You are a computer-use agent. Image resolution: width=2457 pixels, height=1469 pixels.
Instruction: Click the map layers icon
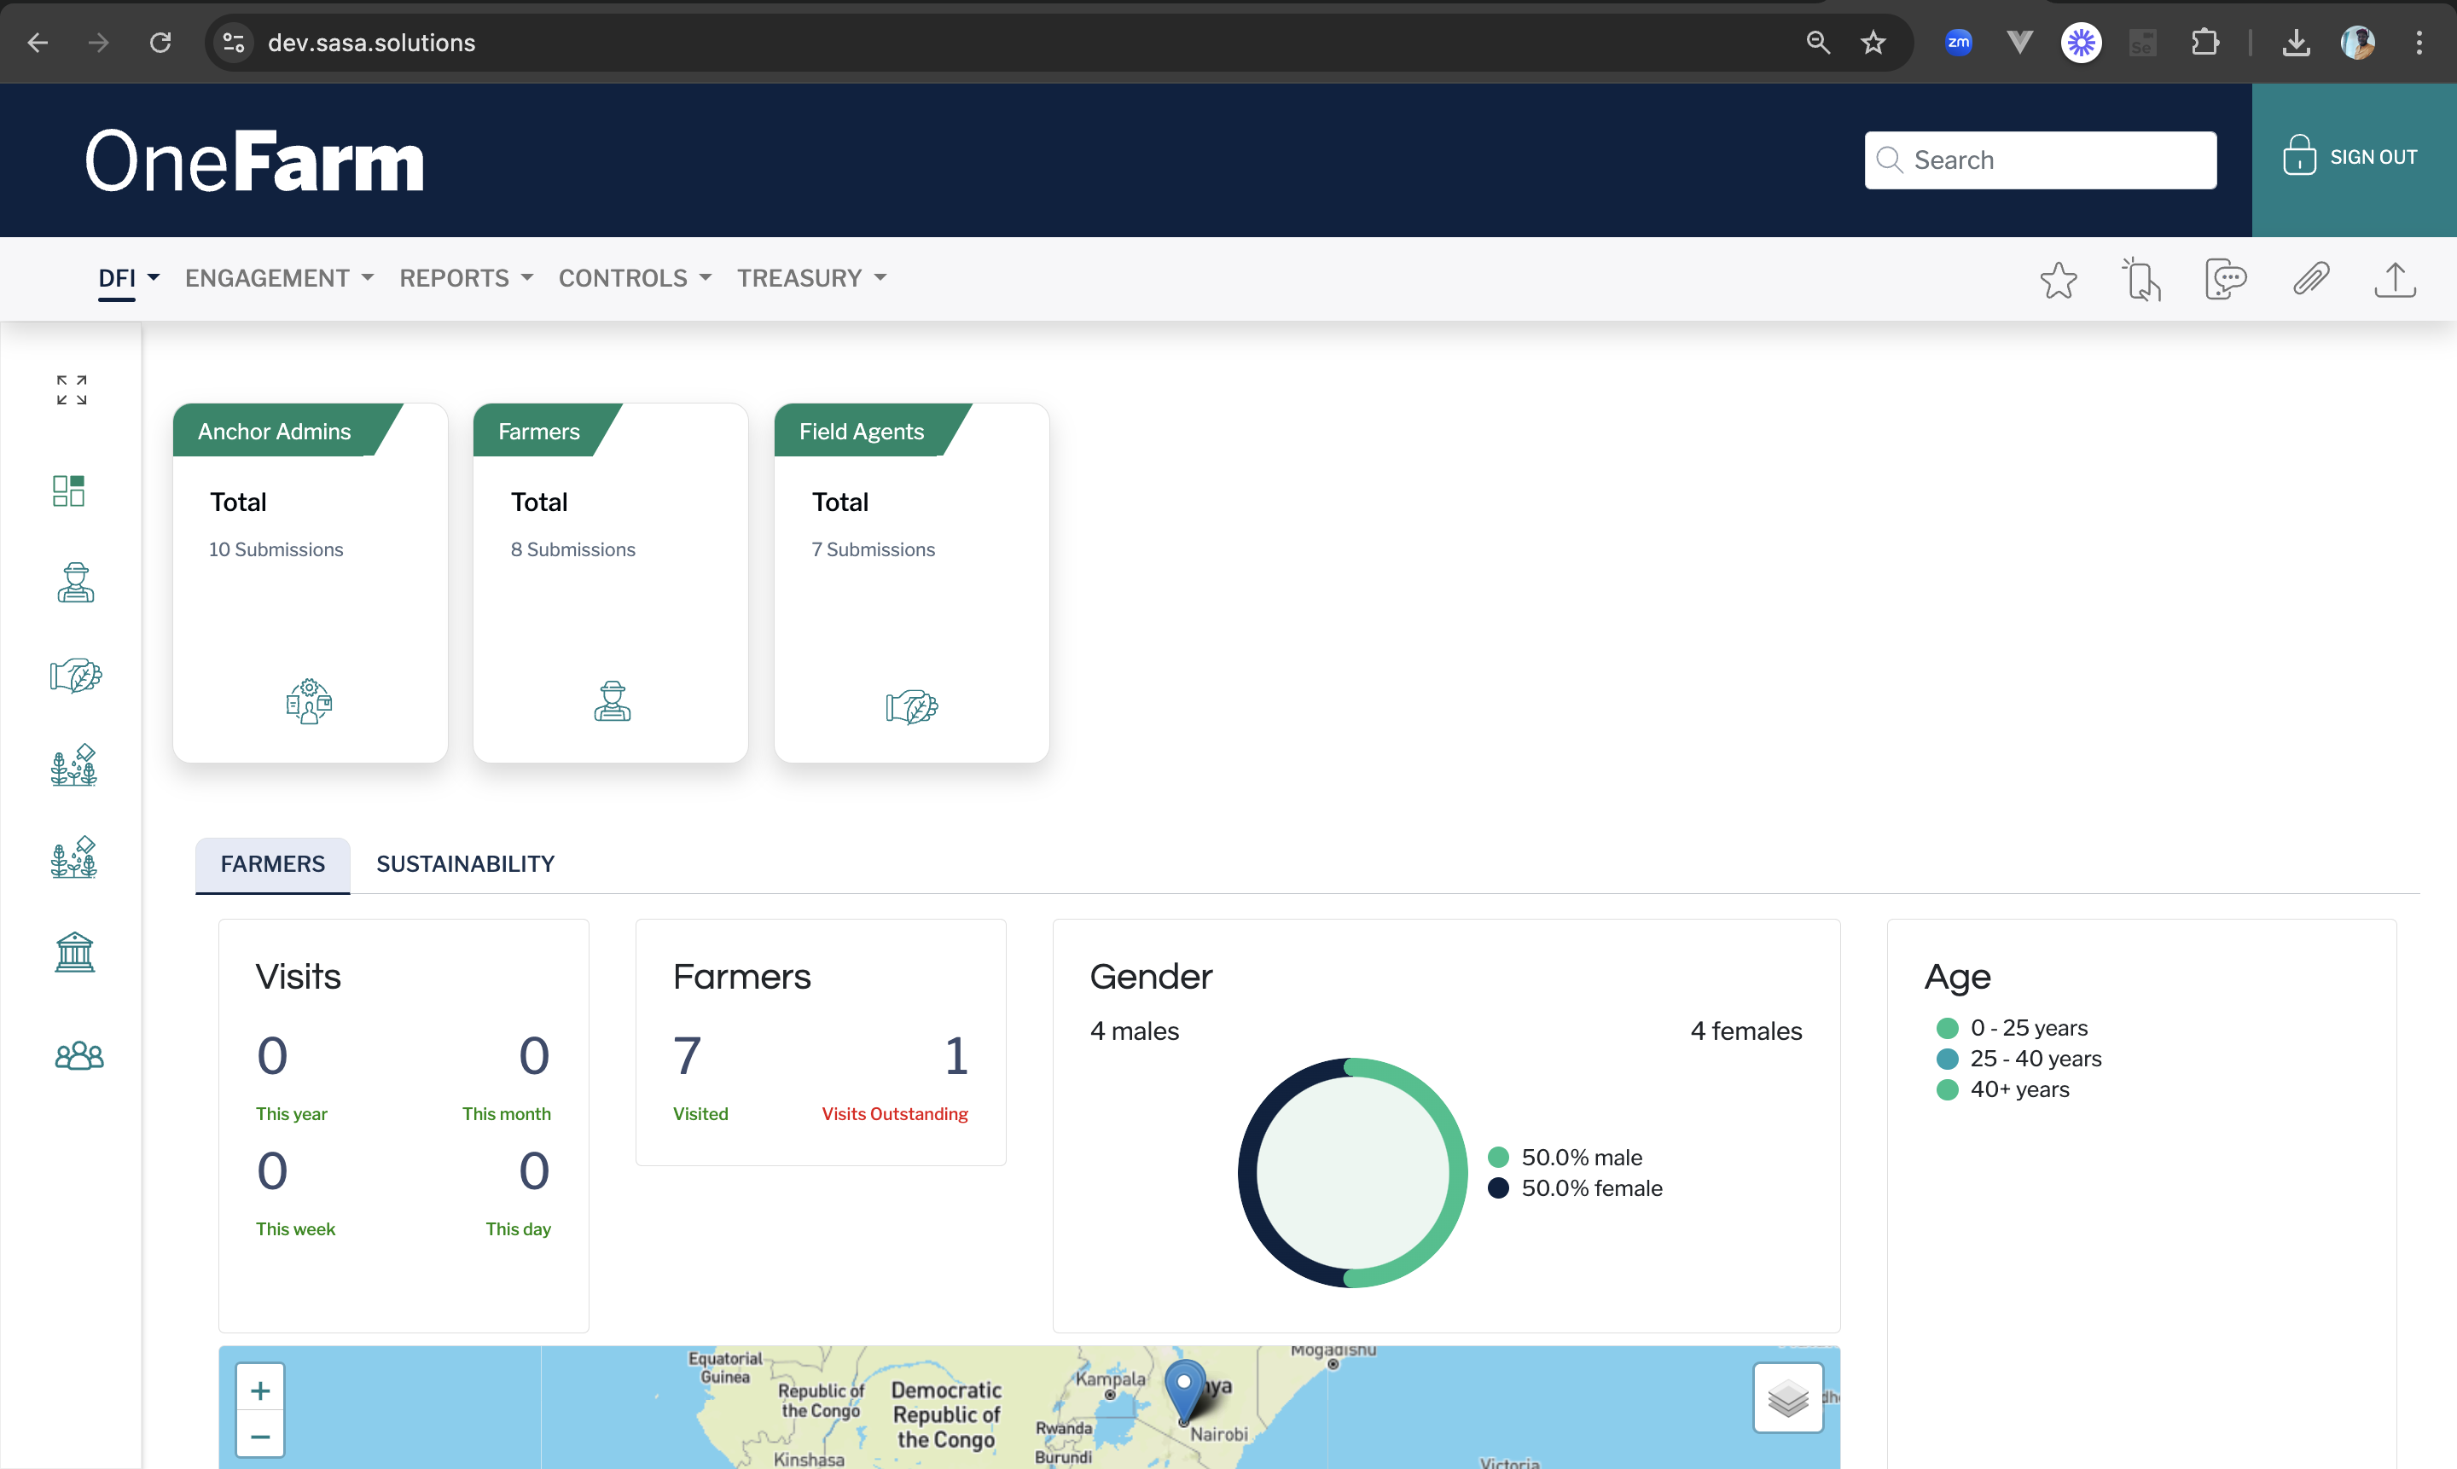click(1788, 1397)
